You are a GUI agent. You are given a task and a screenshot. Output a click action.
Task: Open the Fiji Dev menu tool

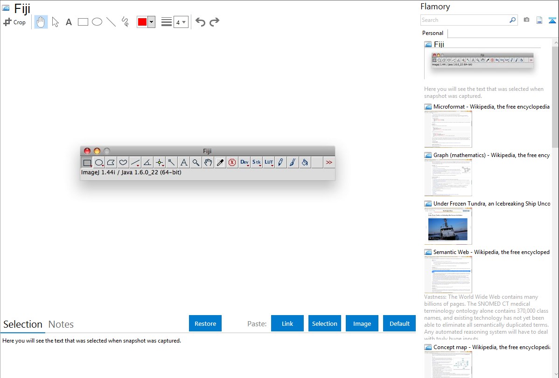(x=244, y=163)
